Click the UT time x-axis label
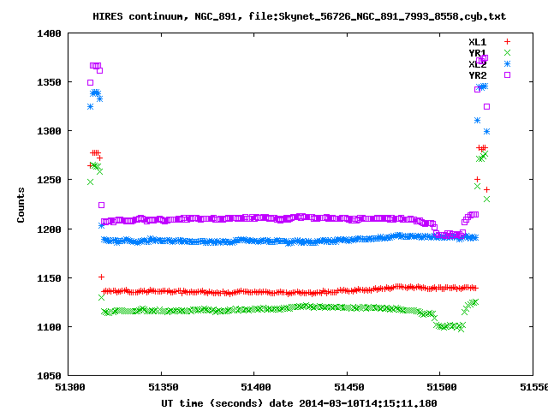The image size is (548, 411). pos(299,403)
